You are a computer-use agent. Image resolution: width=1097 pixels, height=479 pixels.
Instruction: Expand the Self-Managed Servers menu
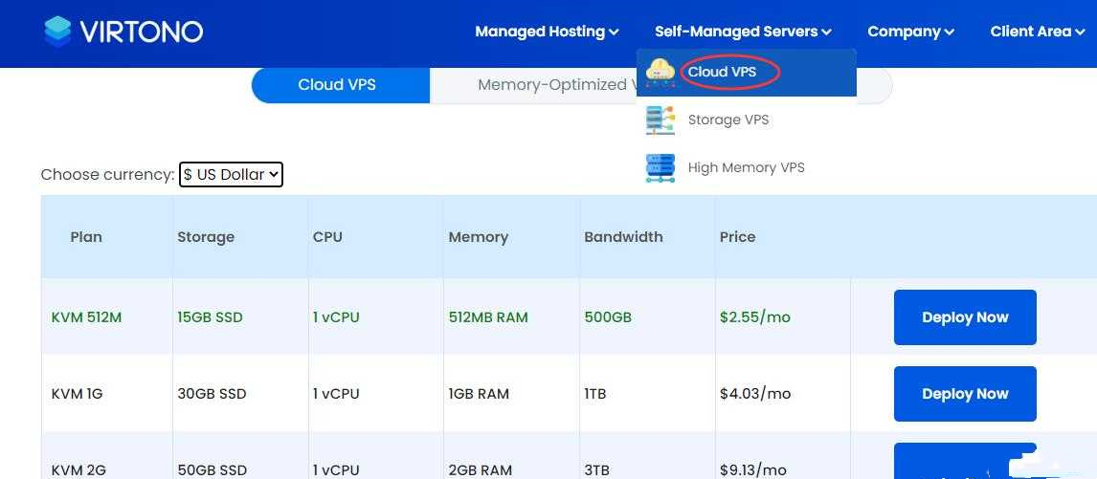[x=743, y=32]
